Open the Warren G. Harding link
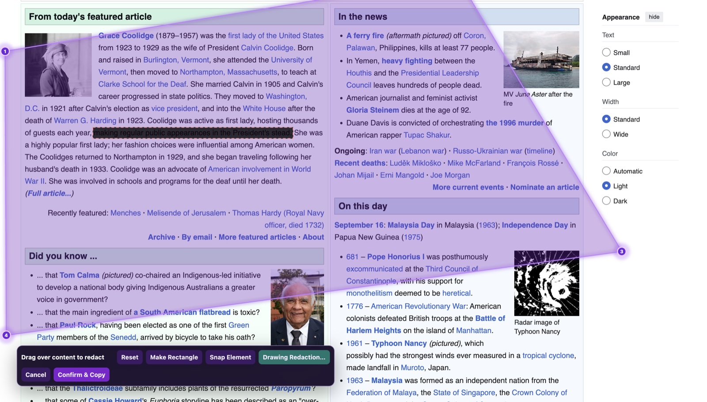Screen dimensions: 707x402 (x=85, y=120)
